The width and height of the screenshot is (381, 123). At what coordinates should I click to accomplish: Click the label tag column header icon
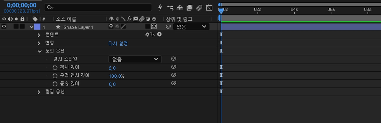(35, 19)
